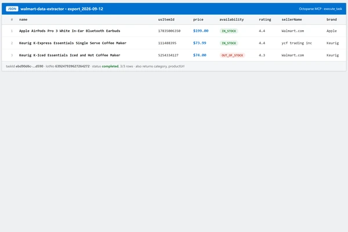Click the 4.3 rating value
Image resolution: width=348 pixels, height=232 pixels.
pos(262,55)
